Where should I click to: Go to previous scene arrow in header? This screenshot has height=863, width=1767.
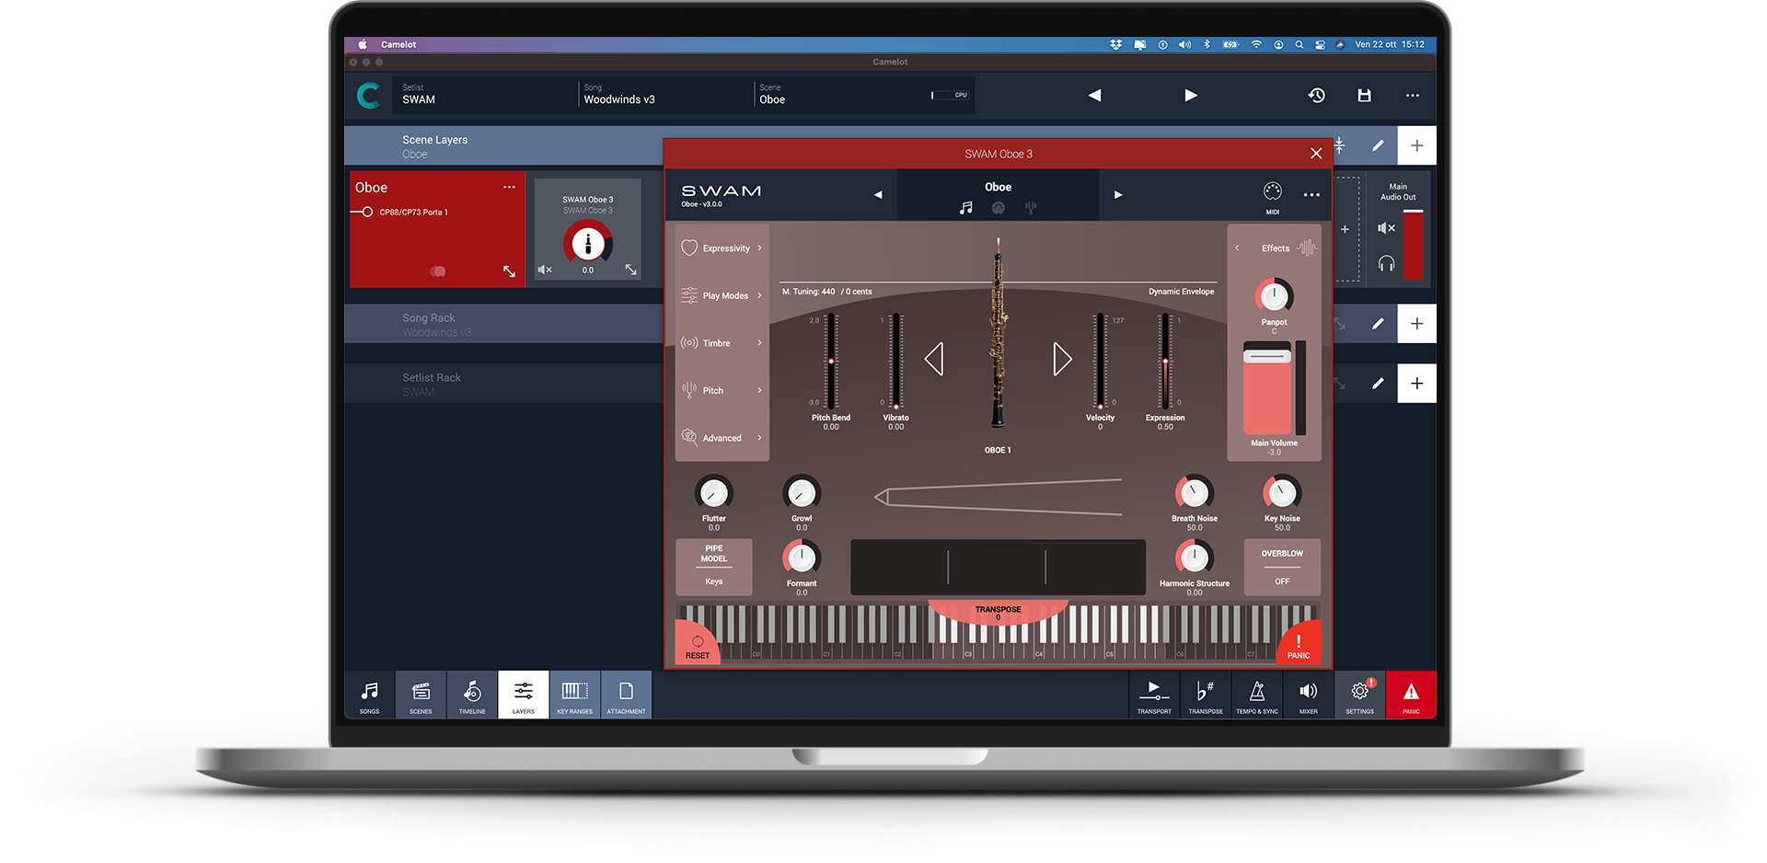1094,96
